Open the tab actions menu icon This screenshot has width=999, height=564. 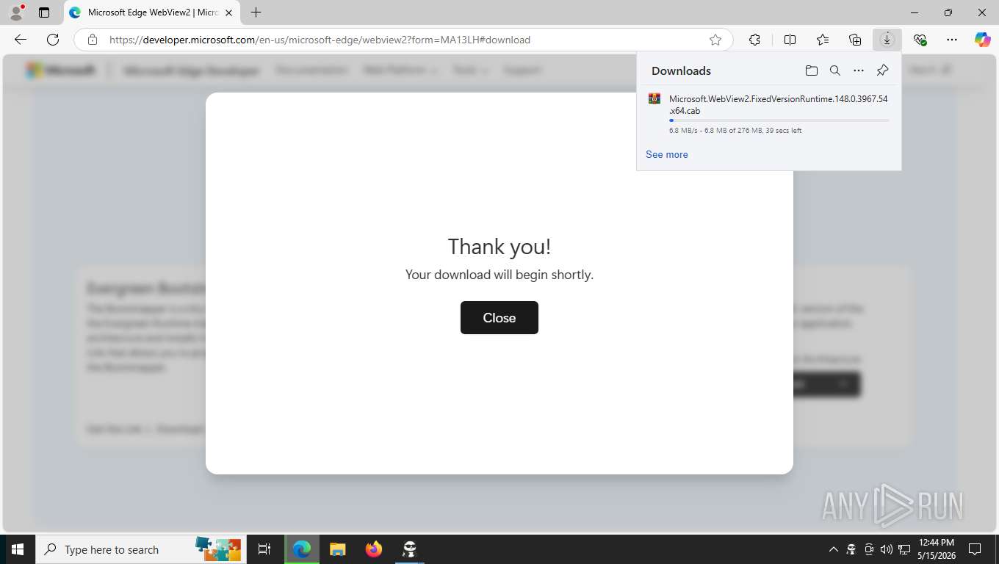(x=44, y=12)
